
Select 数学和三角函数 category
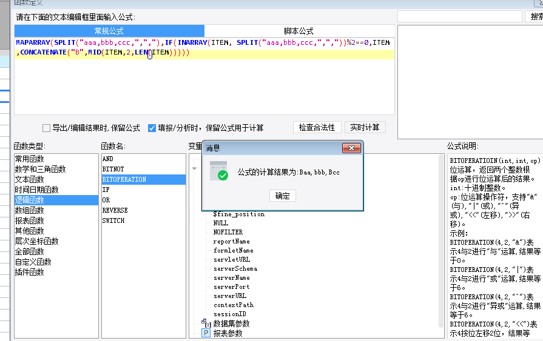tap(56, 169)
